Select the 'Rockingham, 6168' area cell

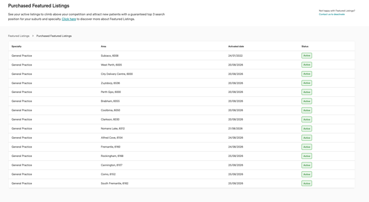112,156
